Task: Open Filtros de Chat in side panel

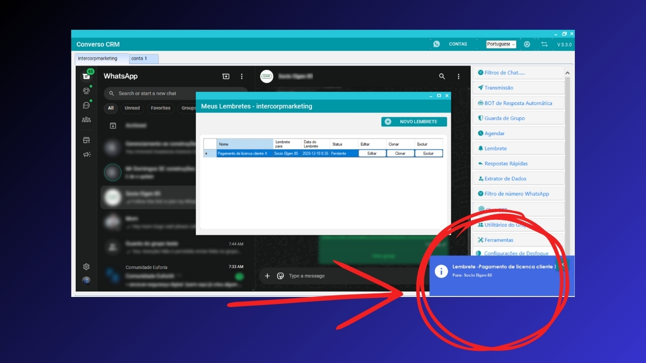Action: click(x=518, y=73)
